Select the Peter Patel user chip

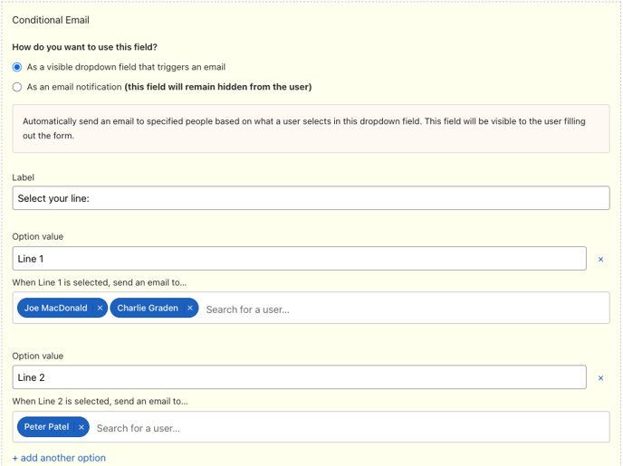[46, 427]
